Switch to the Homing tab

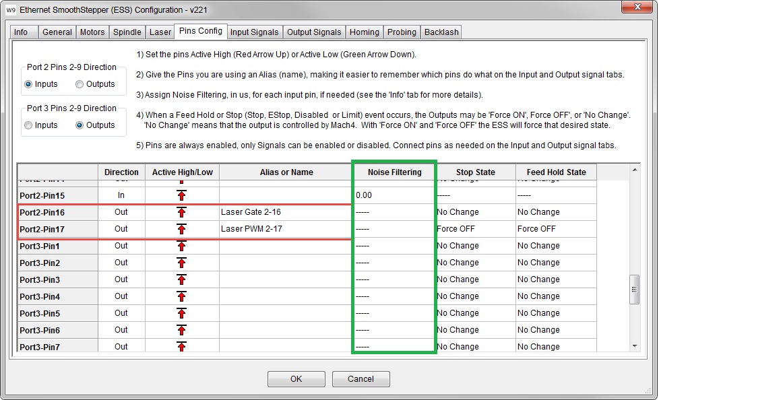[x=365, y=32]
